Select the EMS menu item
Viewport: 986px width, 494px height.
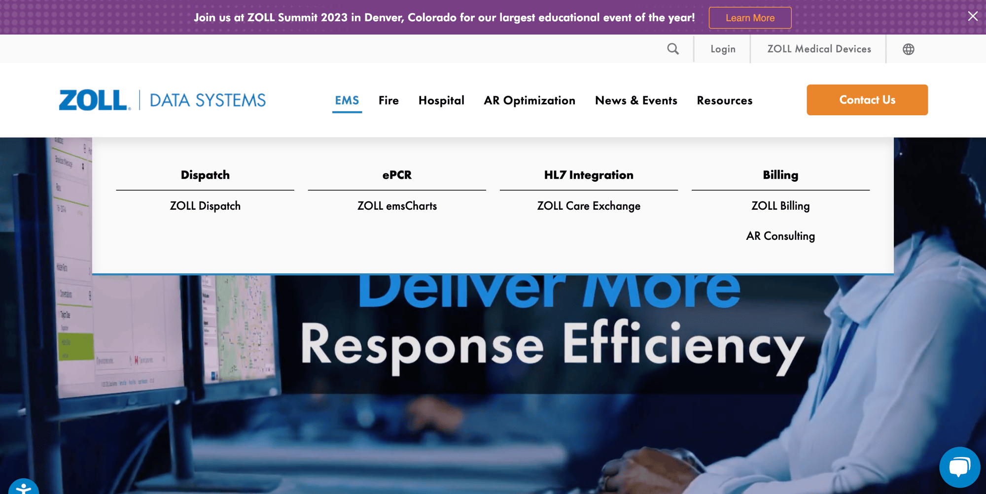click(347, 100)
